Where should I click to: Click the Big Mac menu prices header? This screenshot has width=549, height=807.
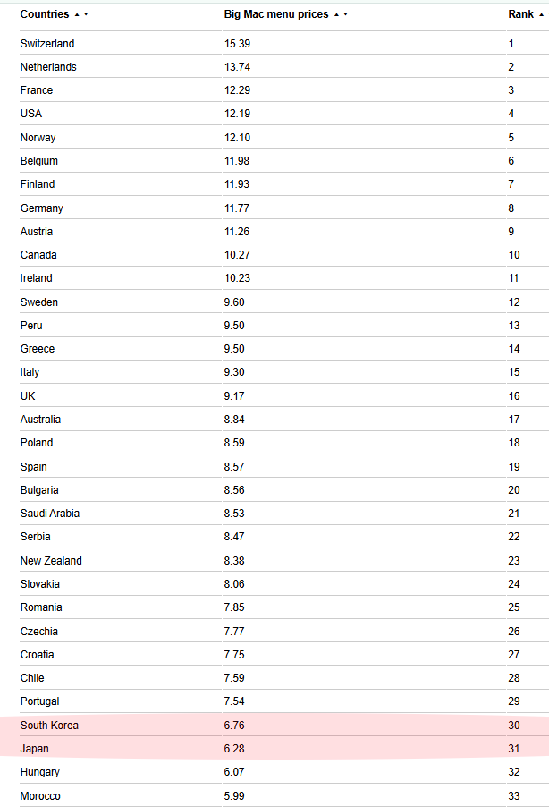click(x=275, y=14)
